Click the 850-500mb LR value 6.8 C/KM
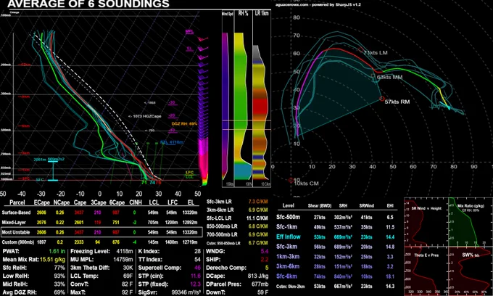 [x=258, y=226]
